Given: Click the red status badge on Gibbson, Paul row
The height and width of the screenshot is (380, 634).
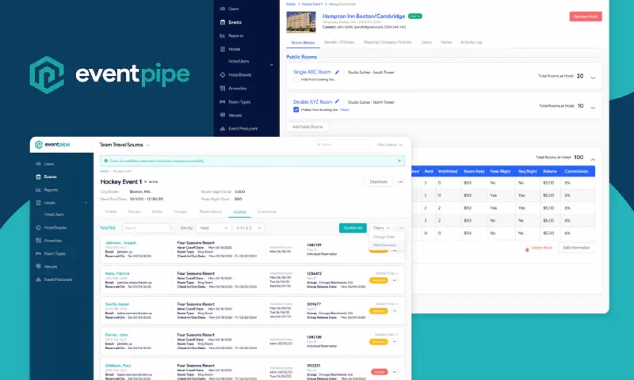Looking at the screenshot, I should pos(379,372).
